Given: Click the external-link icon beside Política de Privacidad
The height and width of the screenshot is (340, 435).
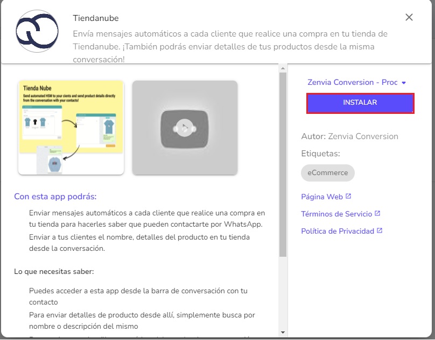Looking at the screenshot, I should (380, 230).
